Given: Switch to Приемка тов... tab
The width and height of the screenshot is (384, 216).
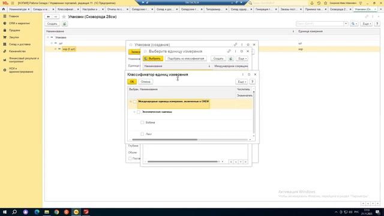Looking at the screenshot, I should click(313, 9).
